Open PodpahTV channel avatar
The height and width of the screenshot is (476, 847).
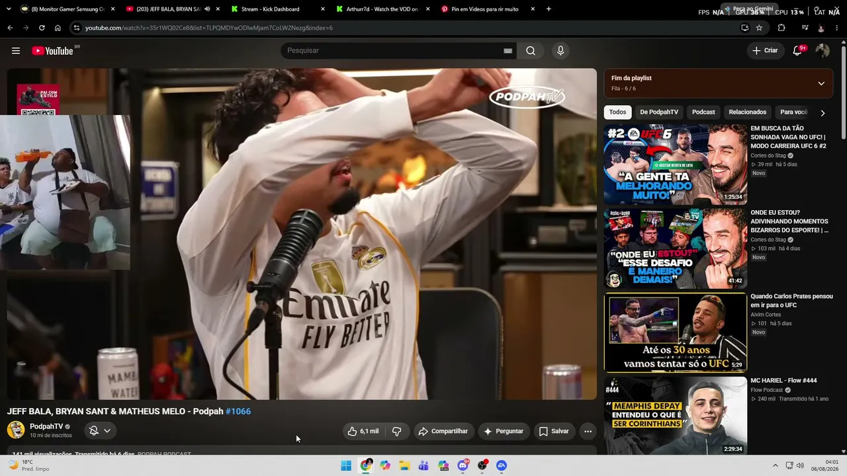point(16,430)
